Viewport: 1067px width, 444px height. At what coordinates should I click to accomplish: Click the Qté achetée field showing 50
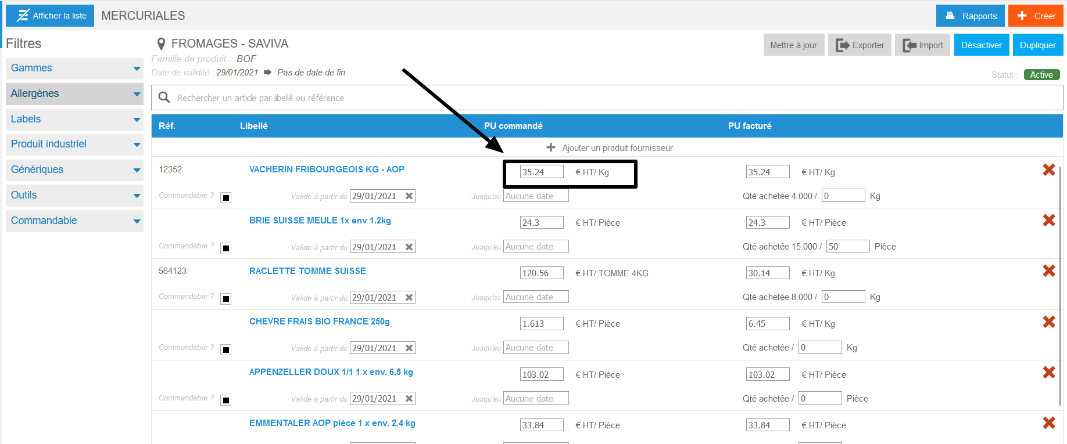(848, 246)
